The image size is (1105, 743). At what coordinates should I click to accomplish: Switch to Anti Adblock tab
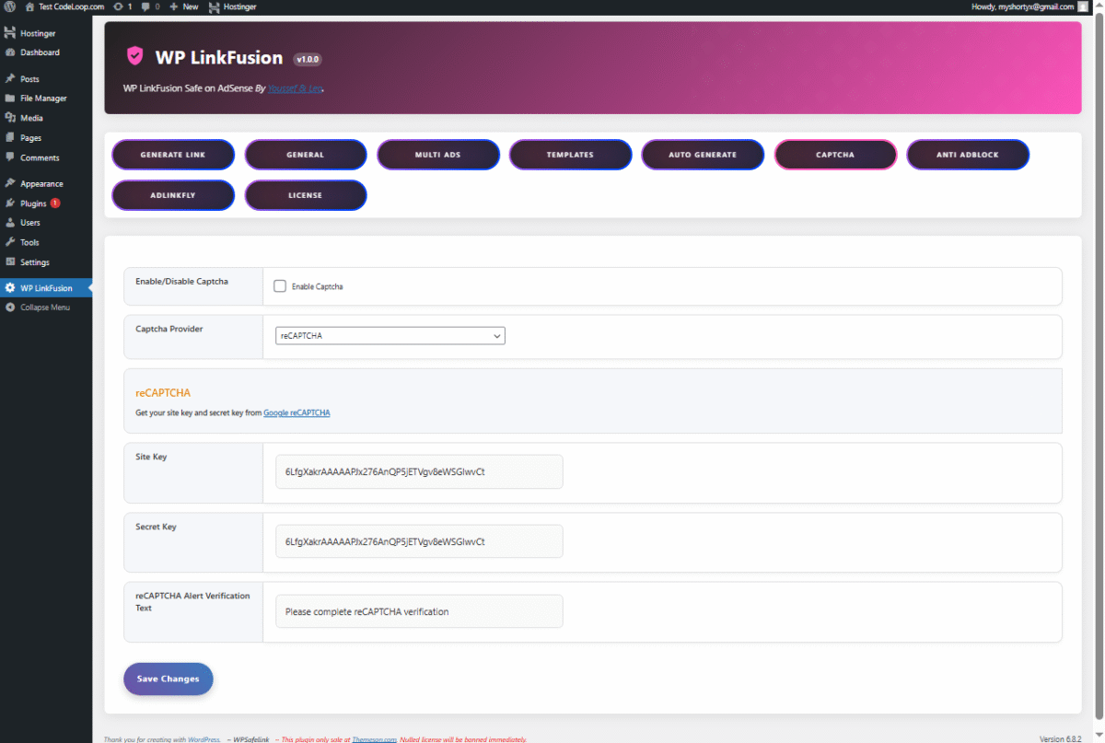(968, 155)
